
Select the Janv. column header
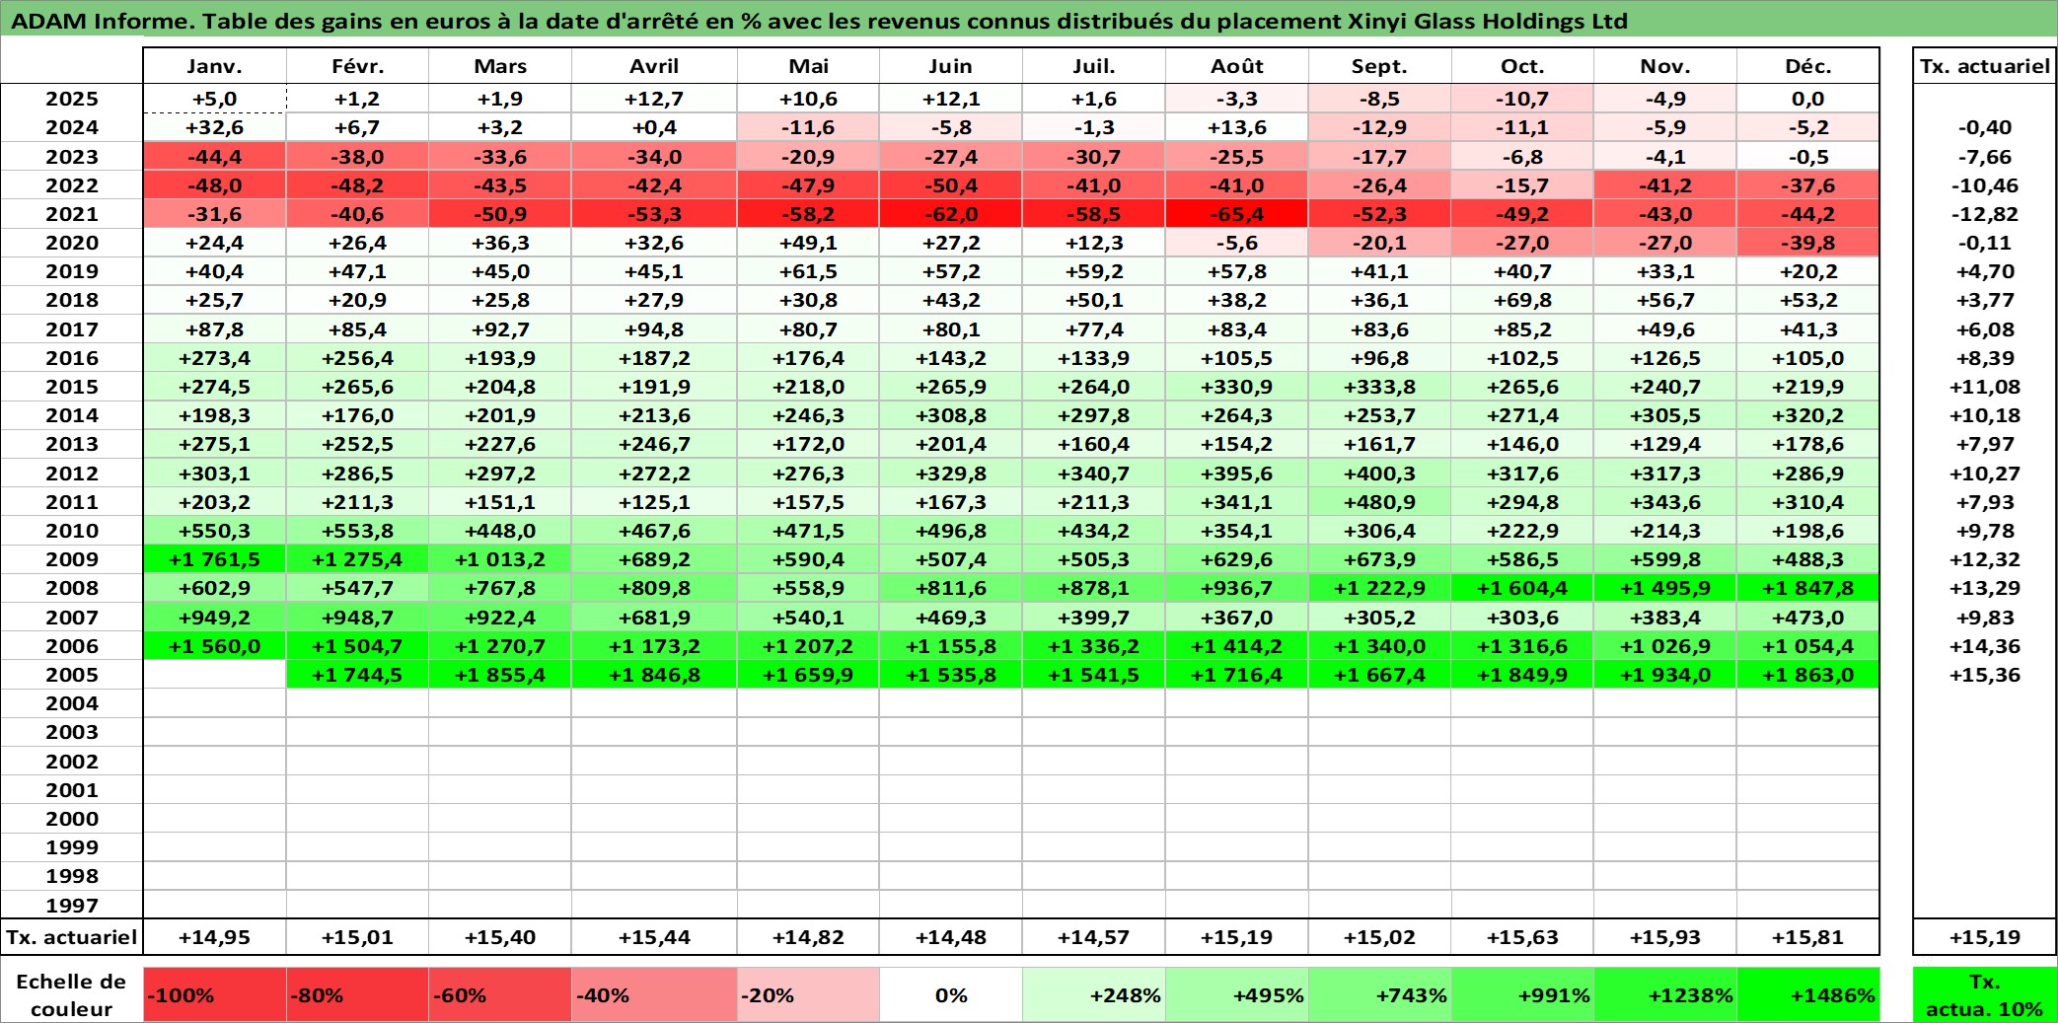coord(215,66)
